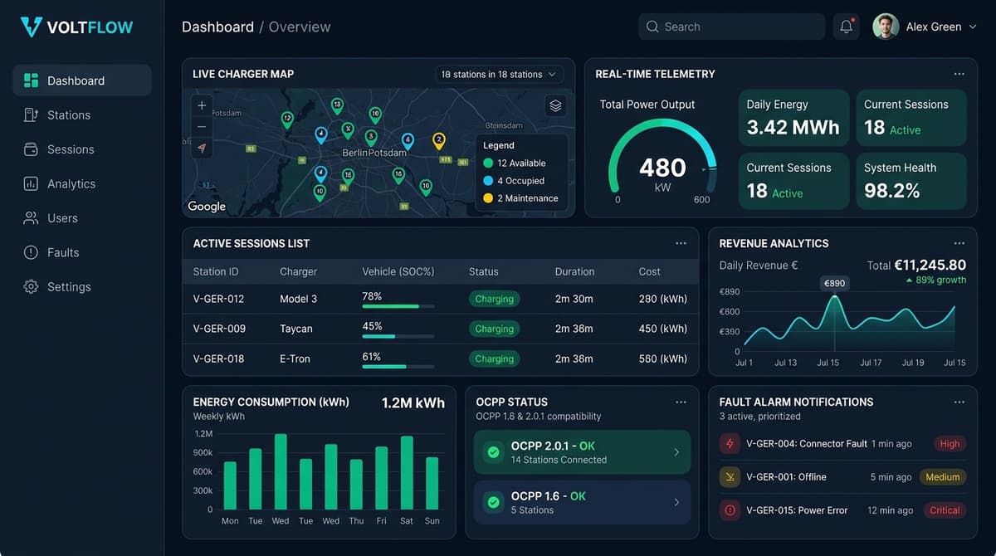Sort by Station ID column header
The width and height of the screenshot is (996, 556).
tap(216, 271)
